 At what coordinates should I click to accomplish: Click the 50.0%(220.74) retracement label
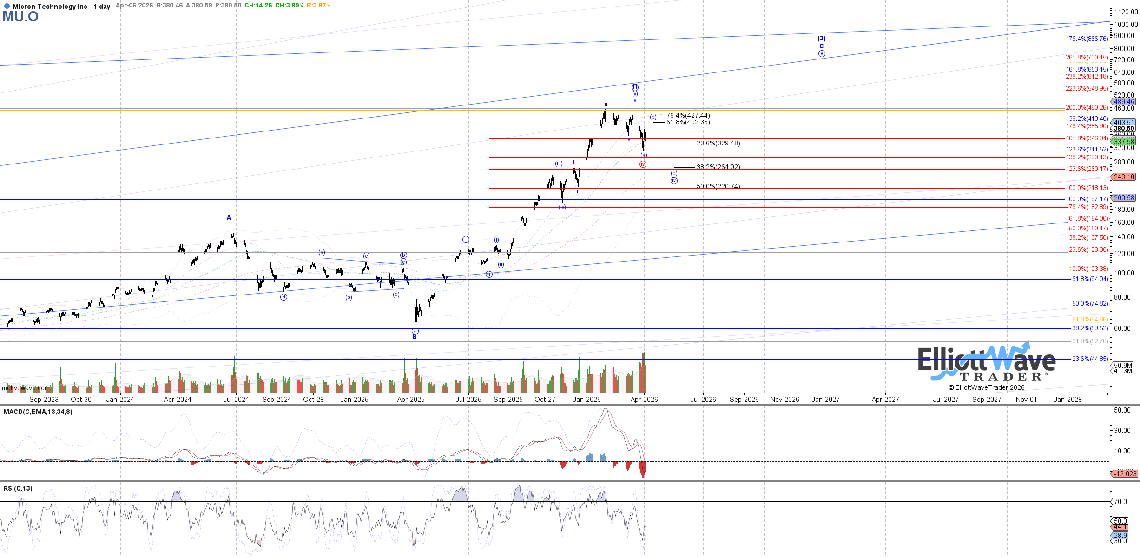coord(718,187)
